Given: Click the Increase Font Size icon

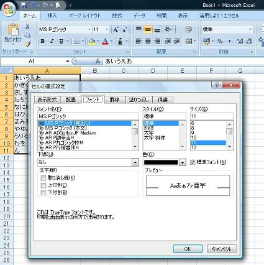Looking at the screenshot, I should point(116,30).
